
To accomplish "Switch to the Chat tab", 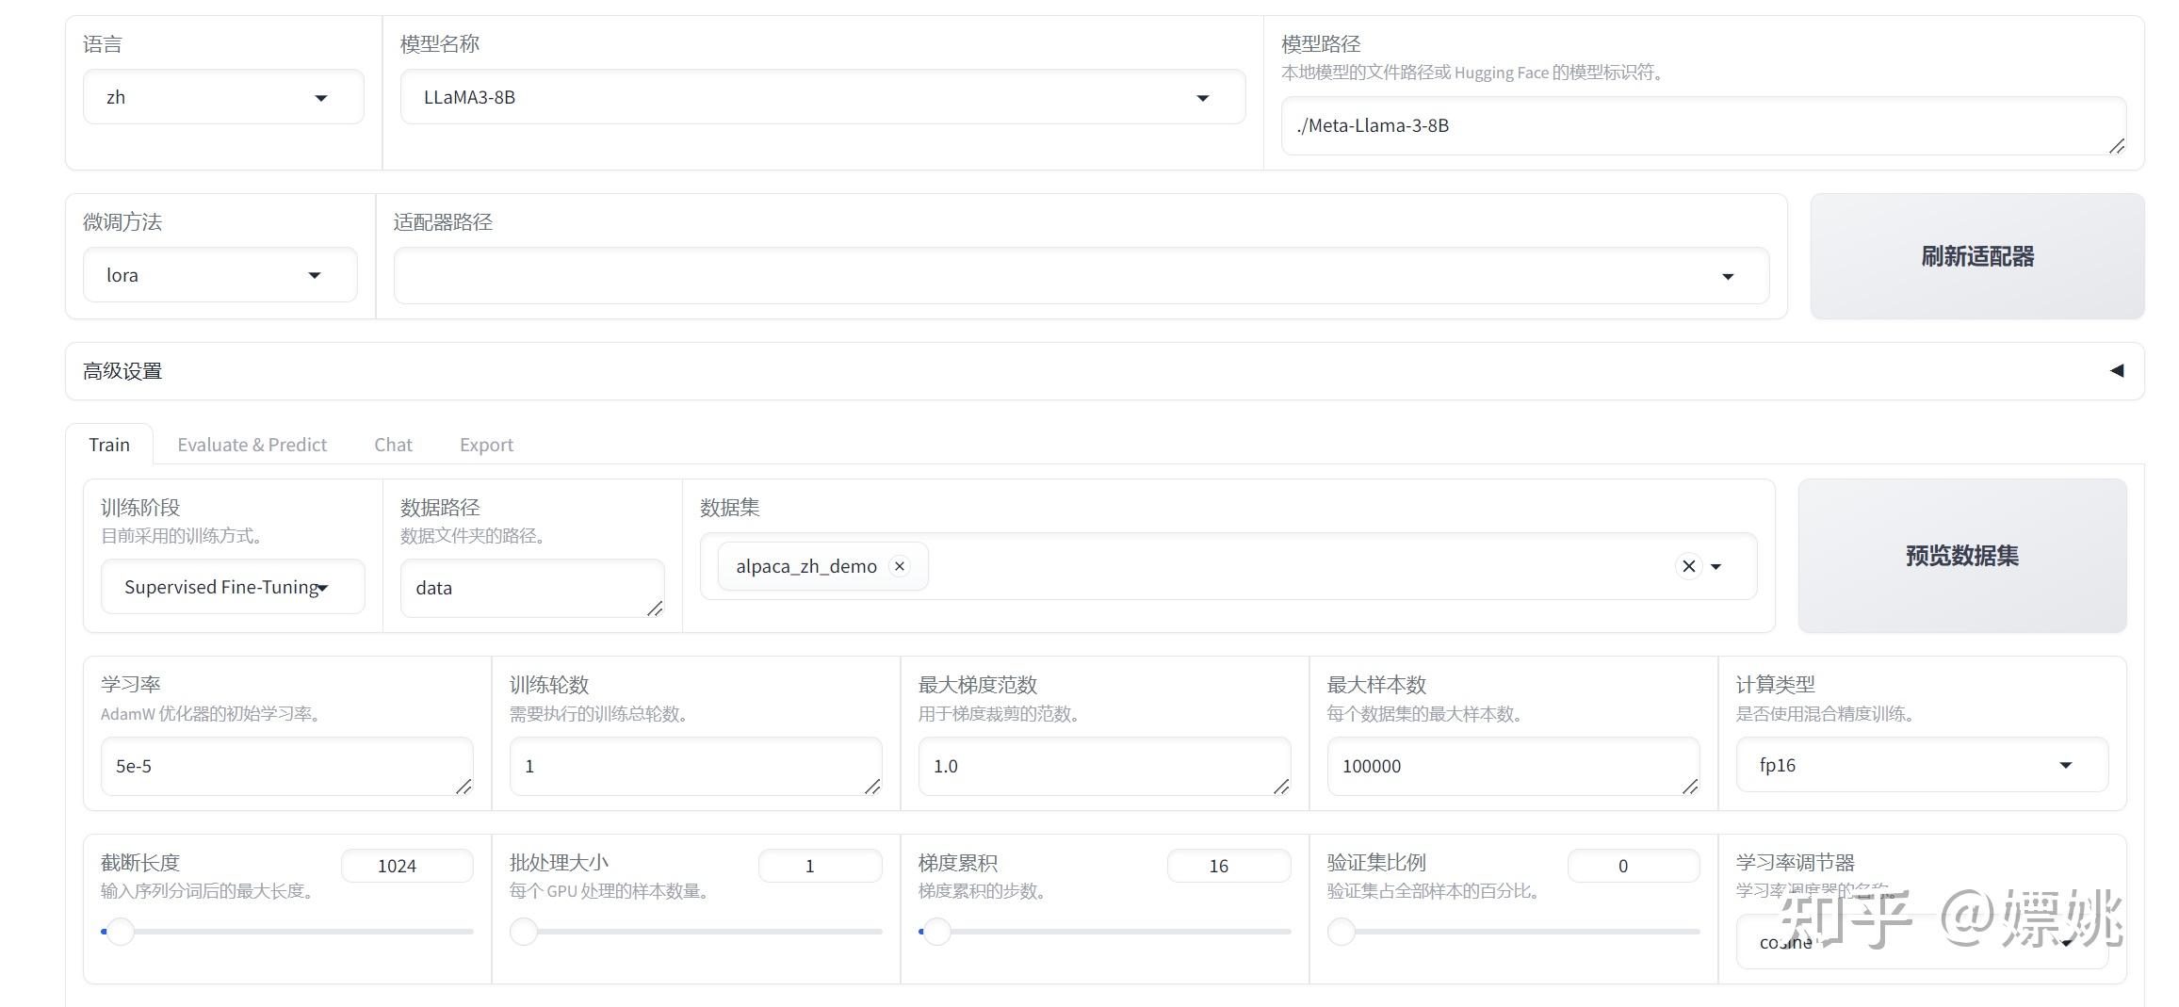I will (x=392, y=444).
